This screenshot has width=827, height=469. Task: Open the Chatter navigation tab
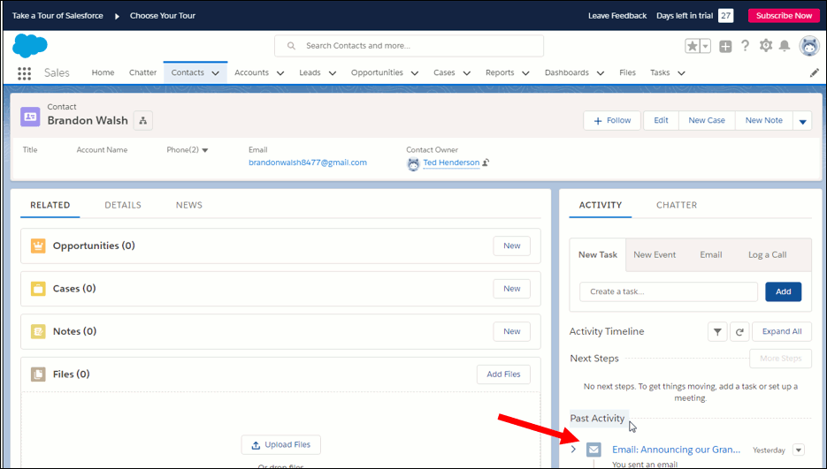tap(143, 72)
